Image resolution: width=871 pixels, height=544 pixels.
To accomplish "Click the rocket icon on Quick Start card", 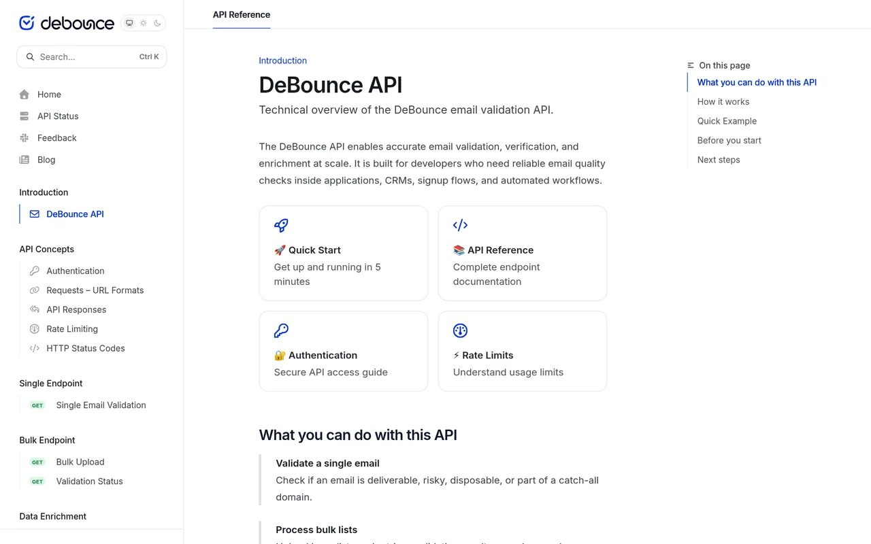I will pyautogui.click(x=281, y=225).
